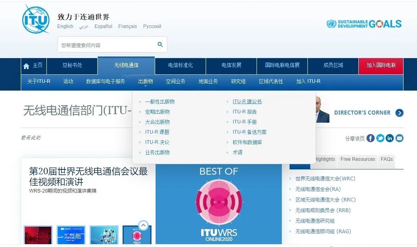
Task: Switch to the FAQs tab
Action: click(x=386, y=159)
